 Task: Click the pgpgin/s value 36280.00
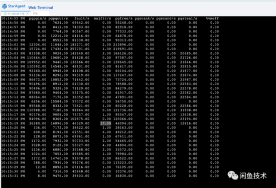(x=38, y=123)
